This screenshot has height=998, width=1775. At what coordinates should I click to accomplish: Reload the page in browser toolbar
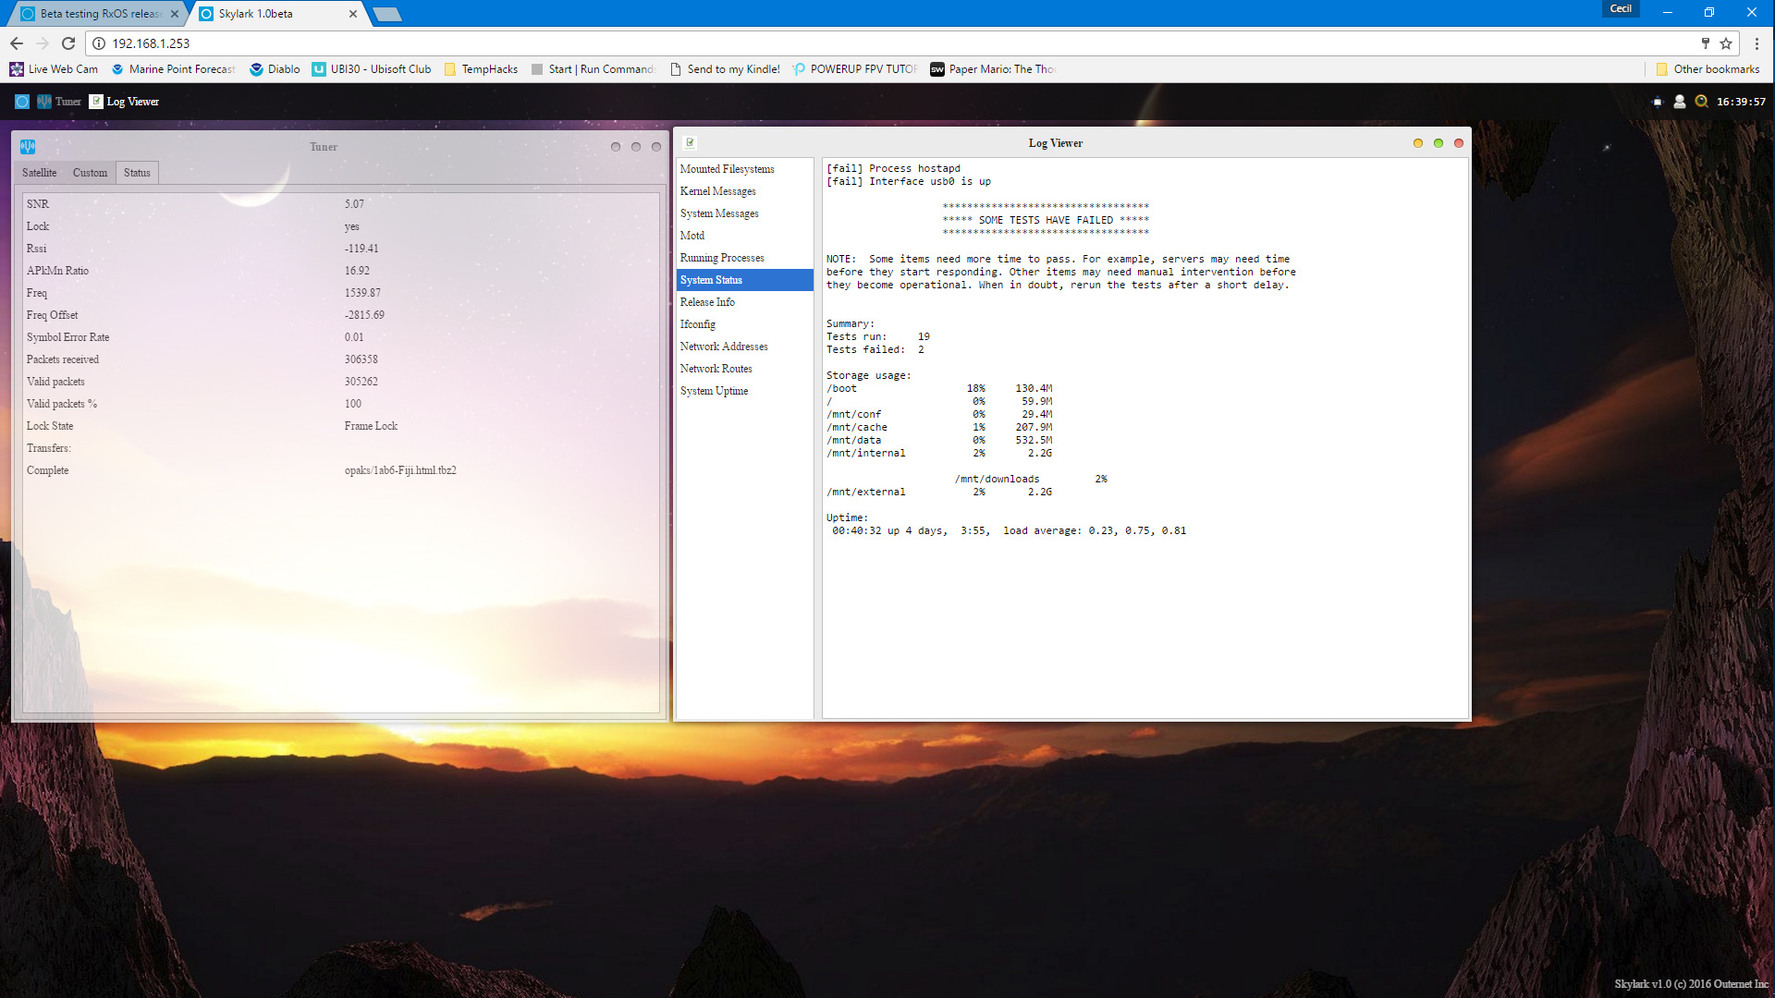[x=68, y=43]
